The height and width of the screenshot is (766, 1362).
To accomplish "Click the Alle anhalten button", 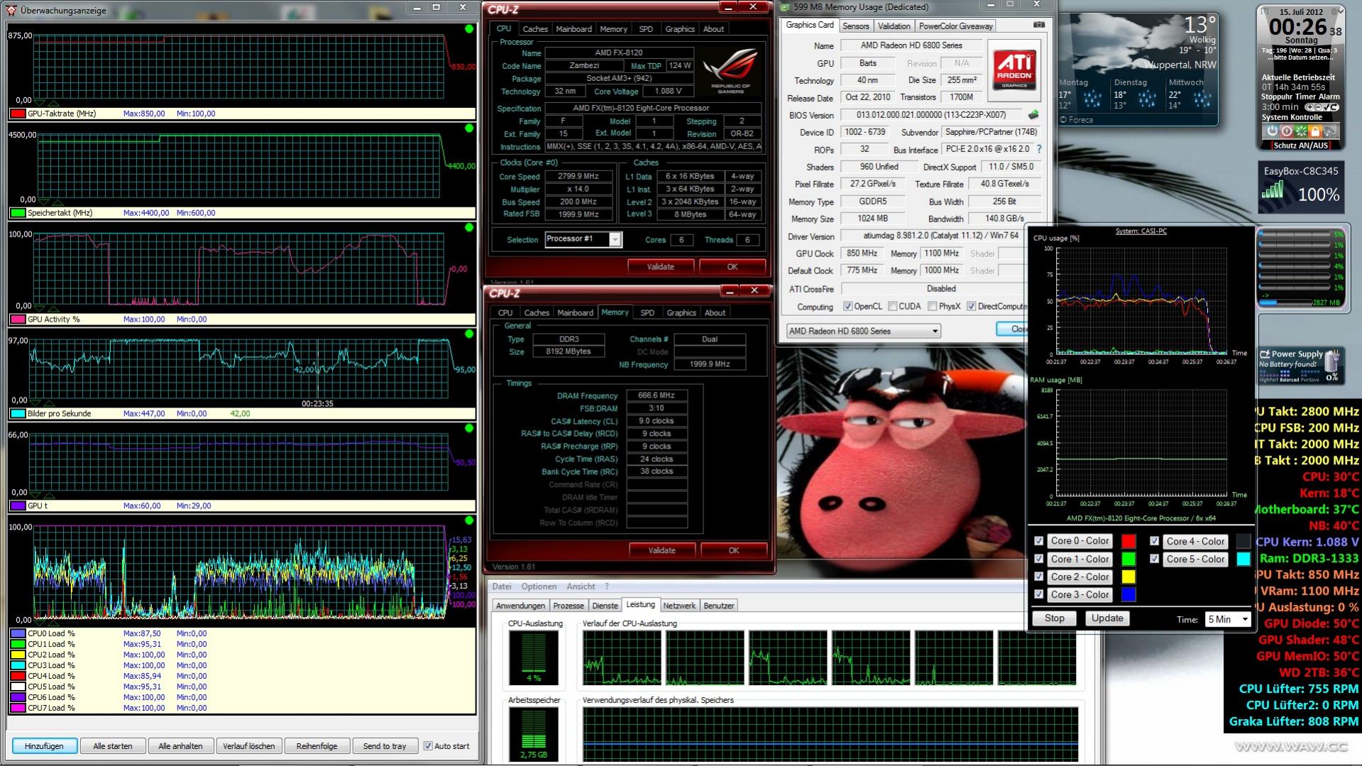I will click(180, 746).
